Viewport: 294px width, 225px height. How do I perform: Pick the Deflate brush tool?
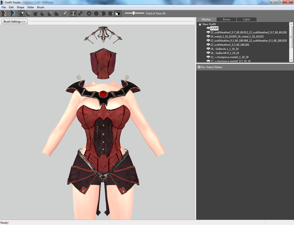click(43, 13)
